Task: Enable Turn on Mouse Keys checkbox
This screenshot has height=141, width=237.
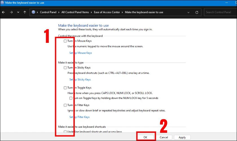Action: point(65,41)
